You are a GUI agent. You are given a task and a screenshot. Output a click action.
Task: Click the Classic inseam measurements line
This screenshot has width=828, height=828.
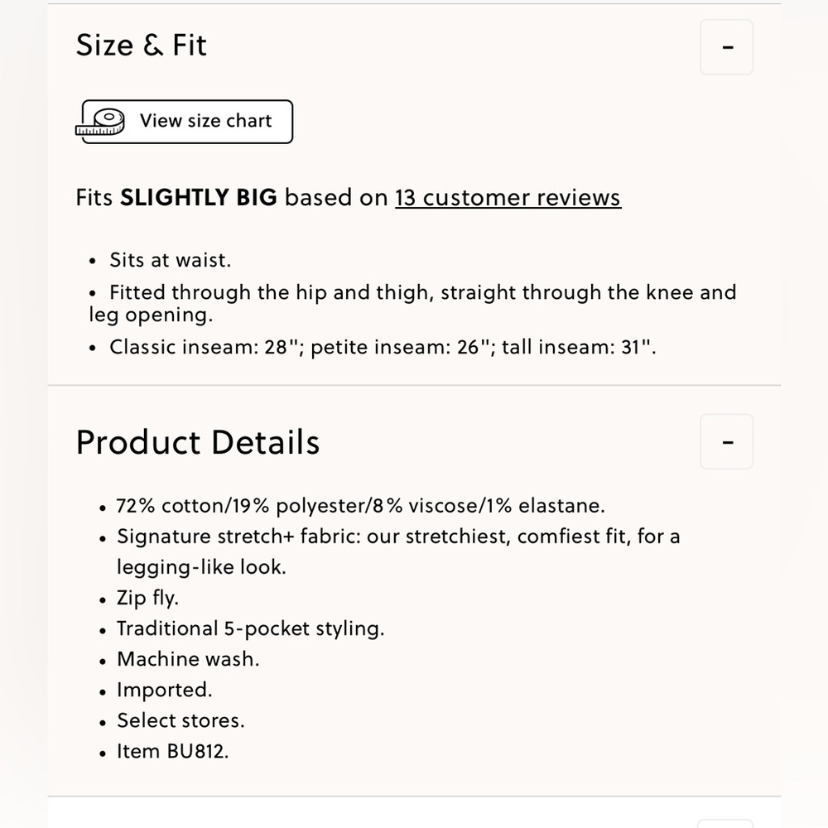tap(383, 348)
